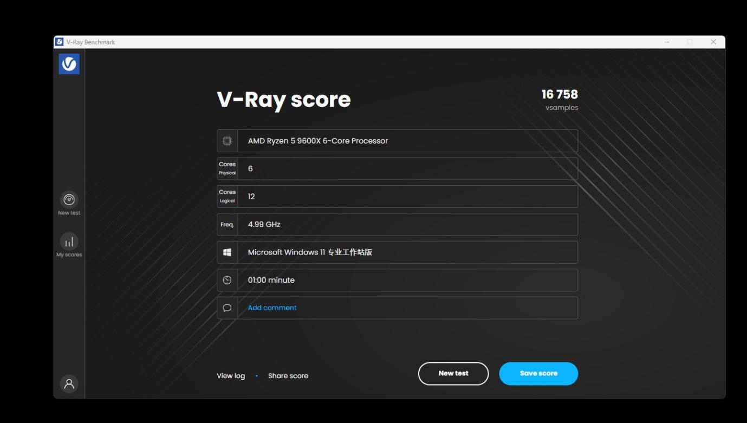747x423 pixels.
Task: Click the V-Ray logo in sidebar
Action: pyautogui.click(x=69, y=64)
